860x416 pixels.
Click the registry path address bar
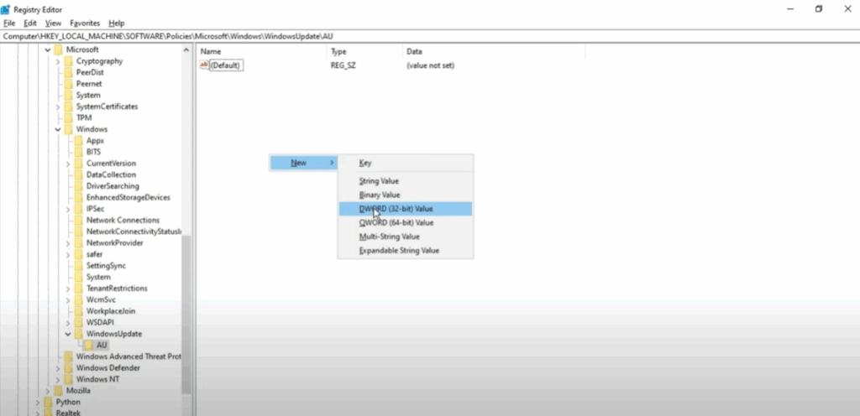[430, 36]
